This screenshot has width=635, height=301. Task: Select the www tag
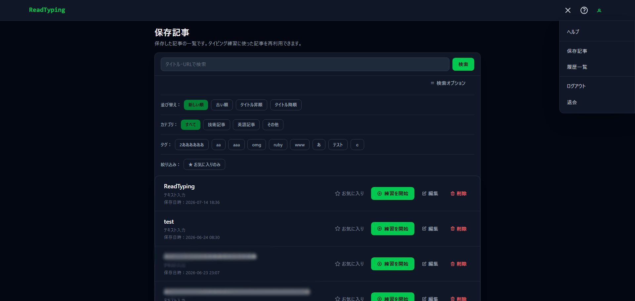(x=300, y=145)
